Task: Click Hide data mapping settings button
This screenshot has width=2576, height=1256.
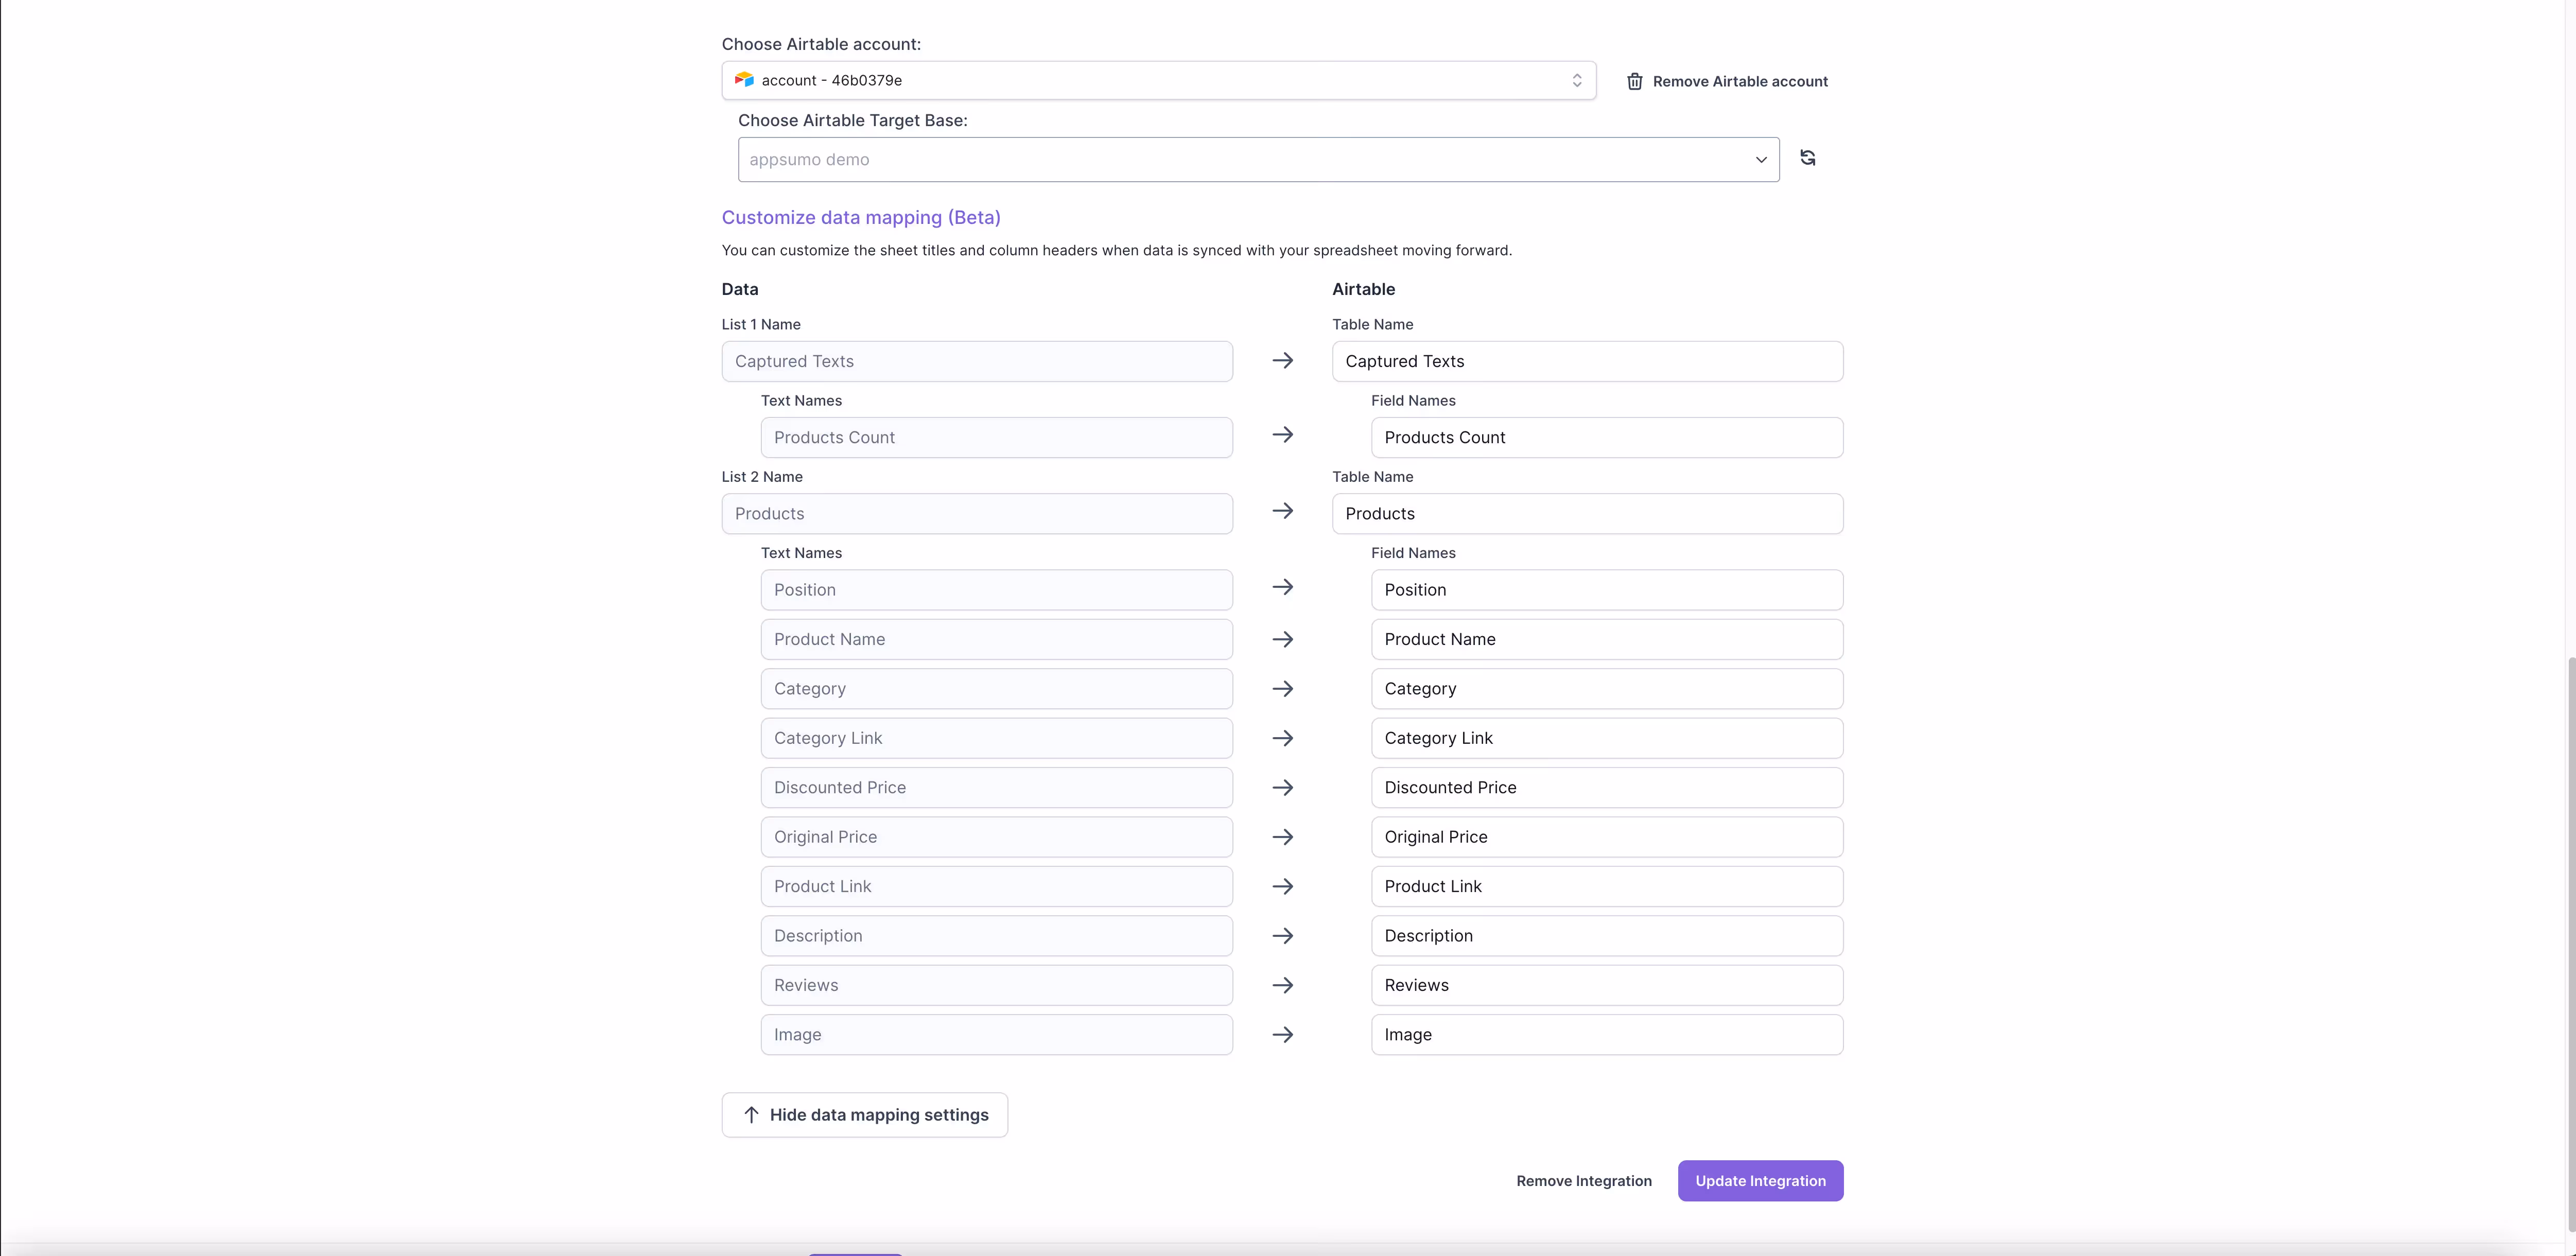Action: [864, 1114]
